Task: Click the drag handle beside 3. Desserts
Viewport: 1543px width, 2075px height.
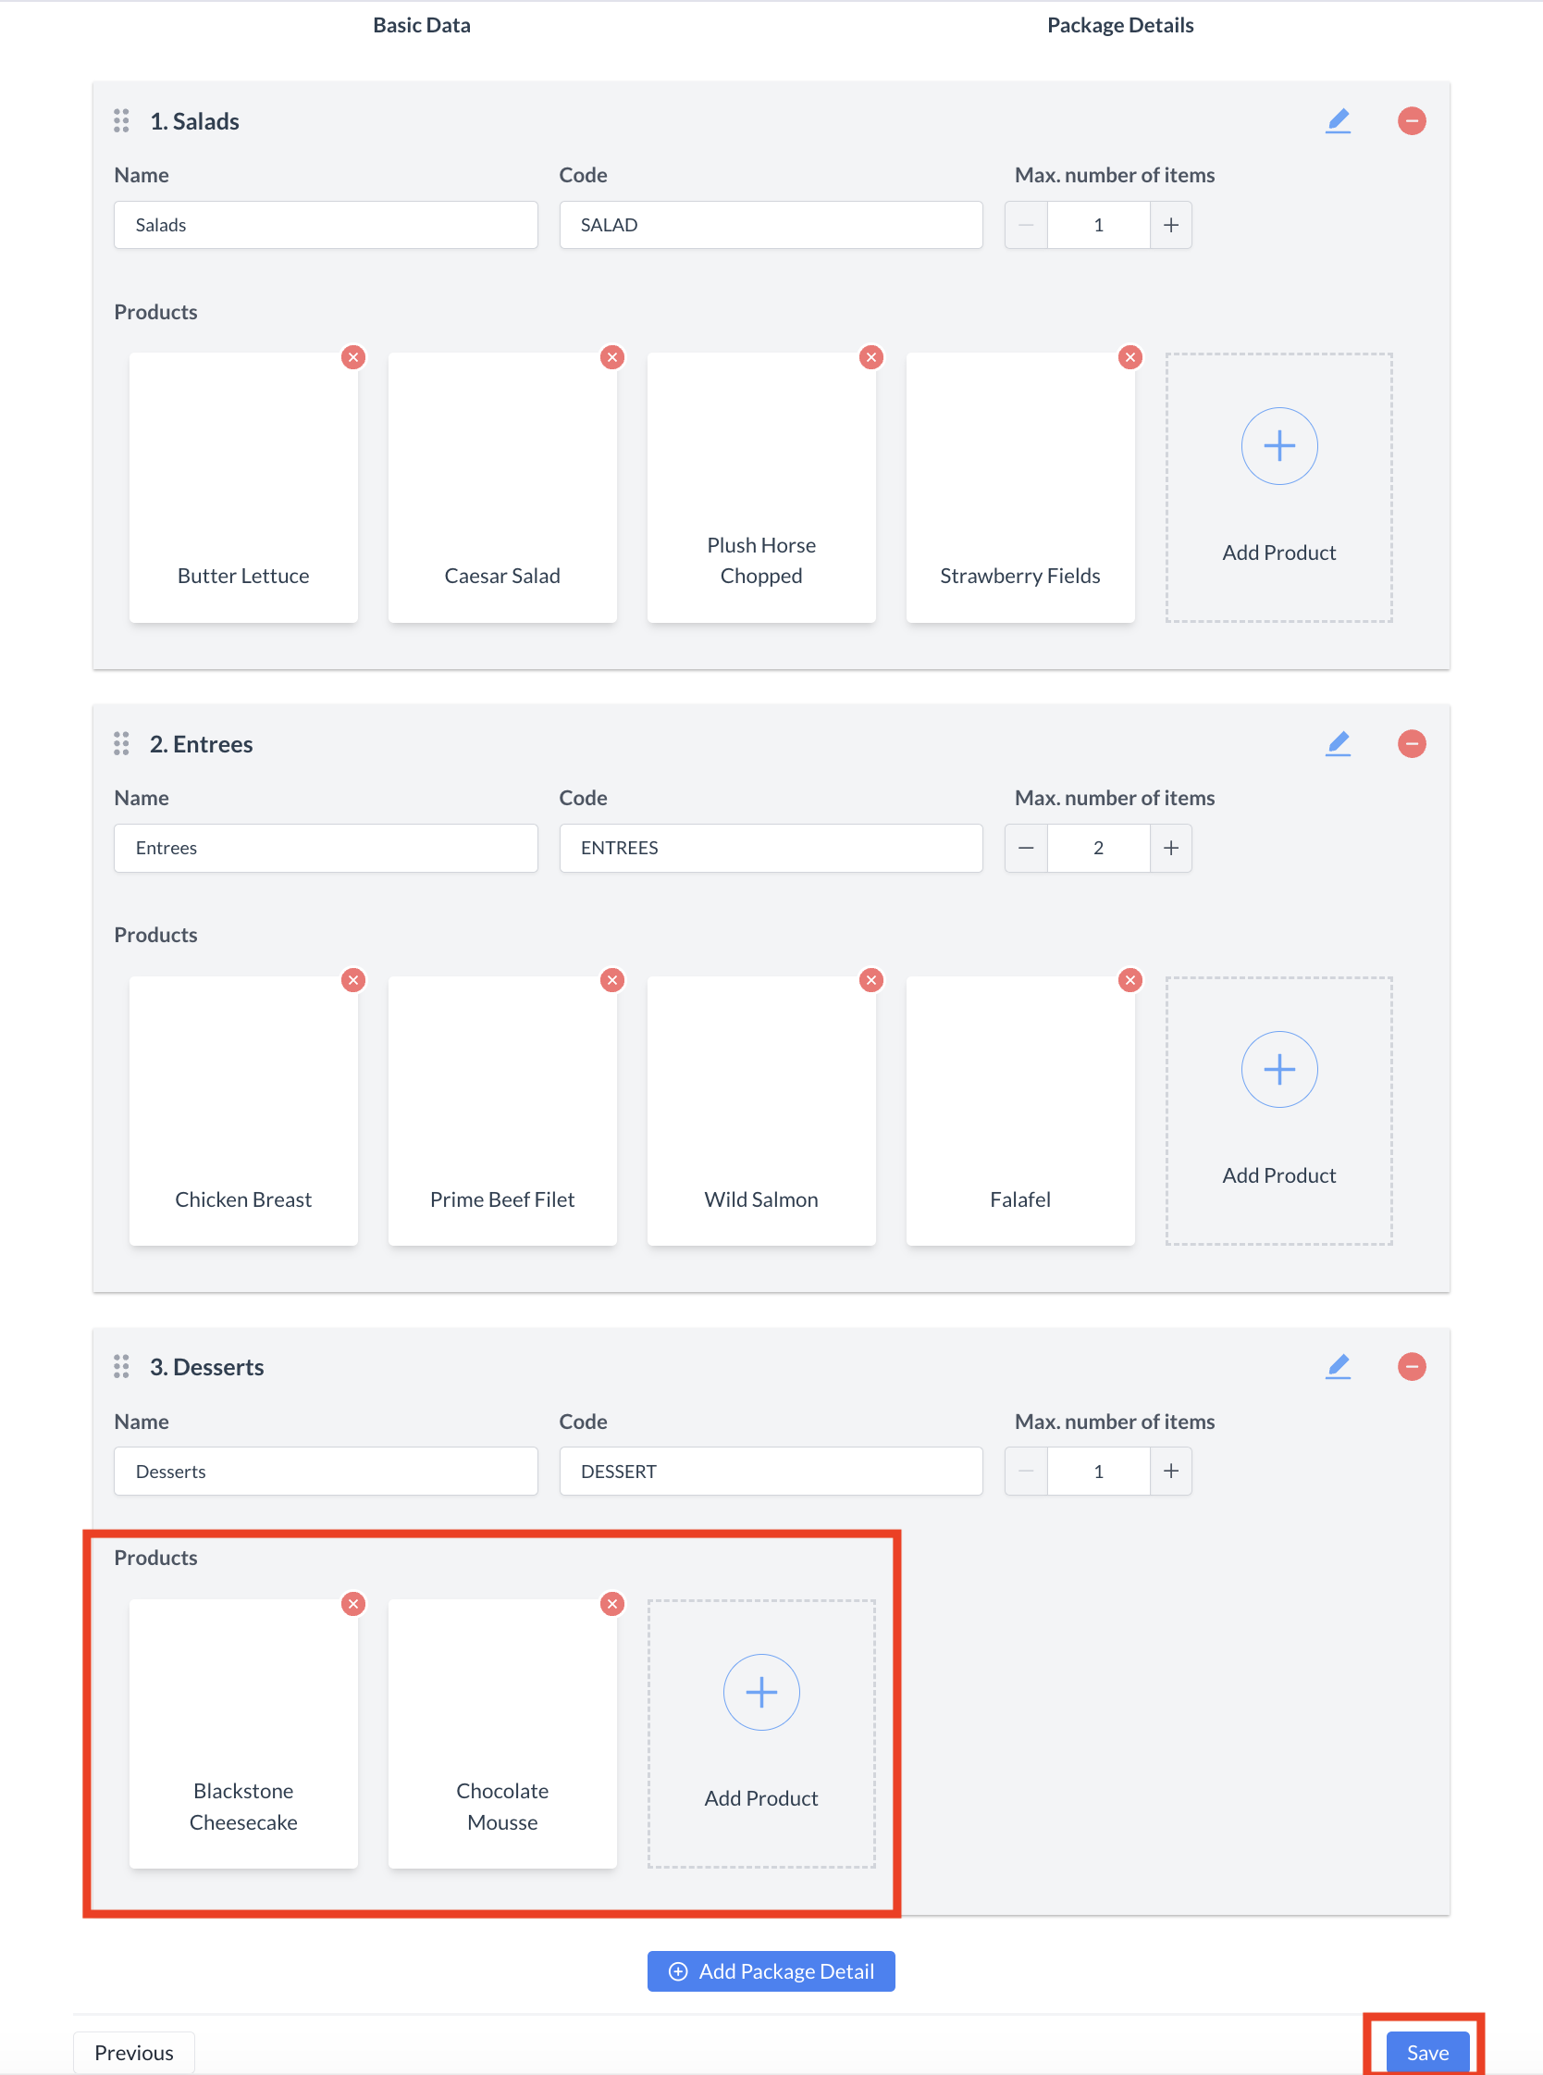Action: (x=121, y=1367)
